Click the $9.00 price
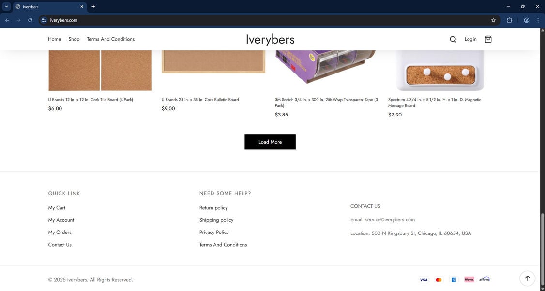This screenshot has width=545, height=291. pyautogui.click(x=168, y=109)
